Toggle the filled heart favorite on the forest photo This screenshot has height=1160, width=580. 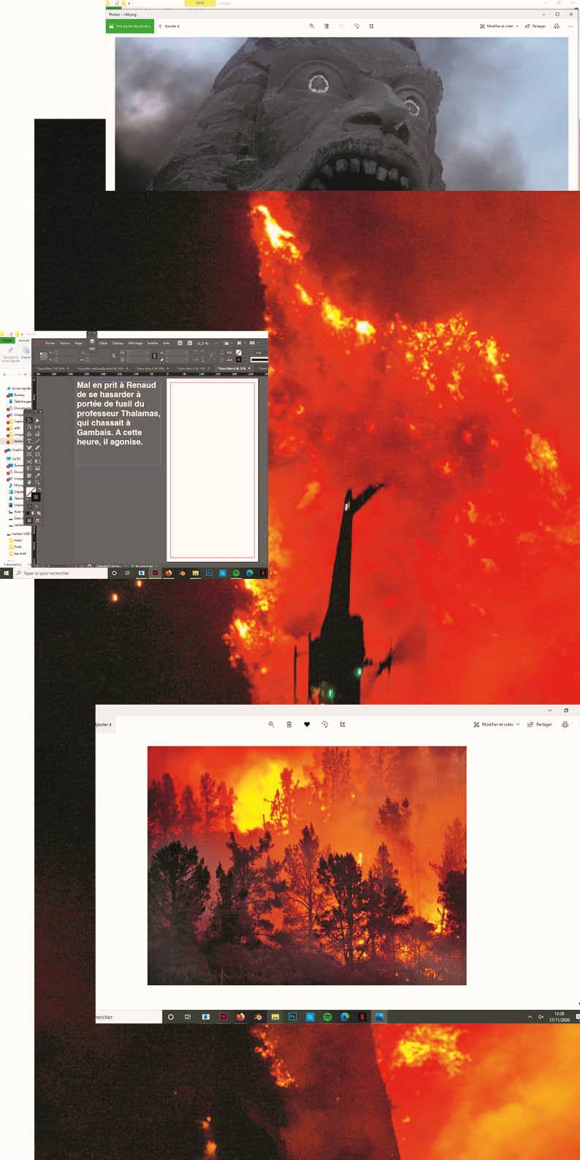click(307, 724)
